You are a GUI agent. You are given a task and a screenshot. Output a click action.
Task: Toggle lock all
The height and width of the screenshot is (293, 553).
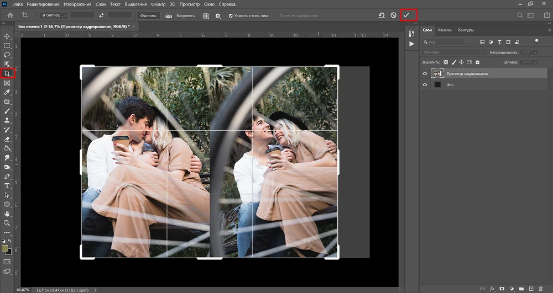coord(478,62)
